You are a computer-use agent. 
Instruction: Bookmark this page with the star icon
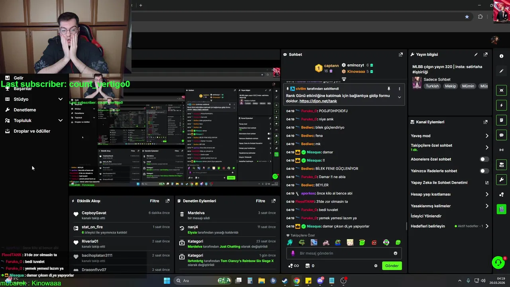[x=467, y=17]
